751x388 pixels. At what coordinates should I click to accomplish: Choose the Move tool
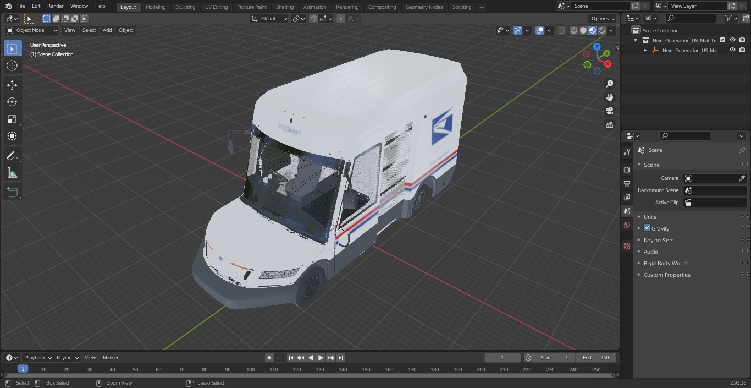(x=12, y=85)
